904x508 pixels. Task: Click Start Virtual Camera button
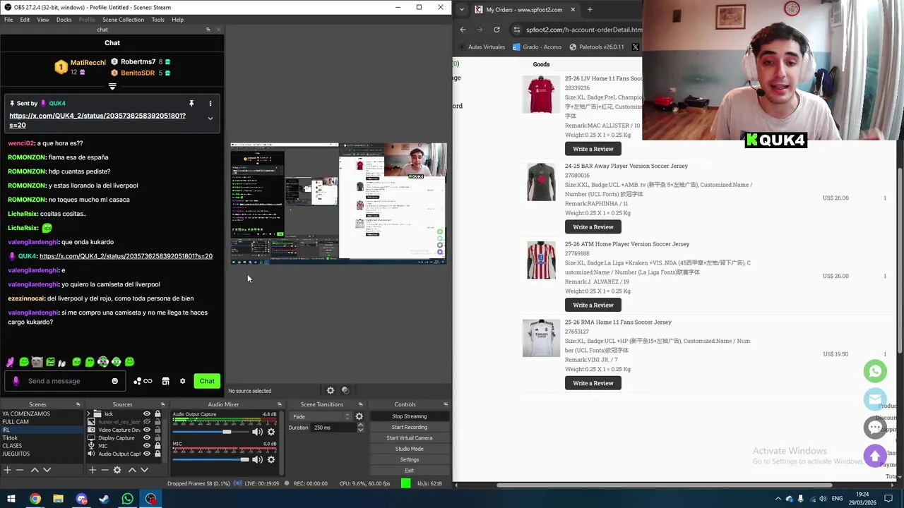point(409,438)
